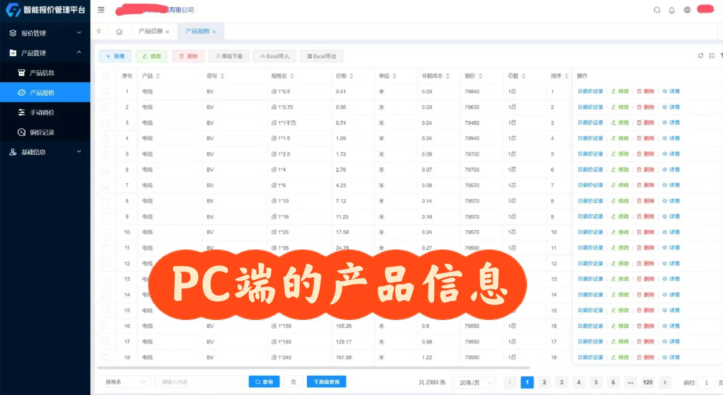The width and height of the screenshot is (723, 395).
Task: Refresh the table with the reload icon
Action: [700, 56]
